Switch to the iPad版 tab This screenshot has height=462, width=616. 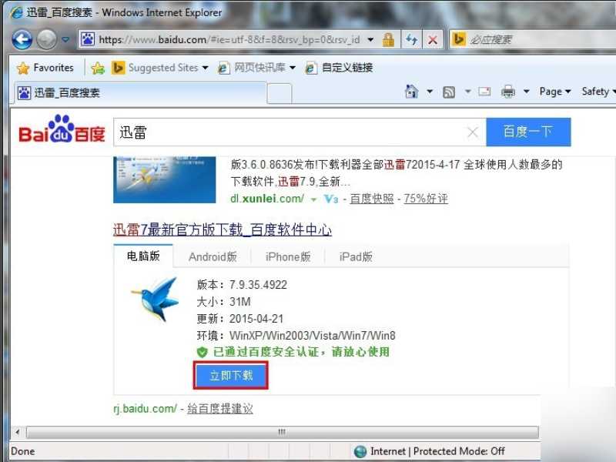tap(356, 257)
